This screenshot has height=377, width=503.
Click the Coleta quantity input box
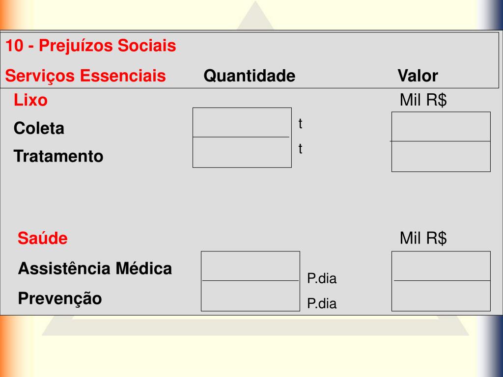coord(242,122)
